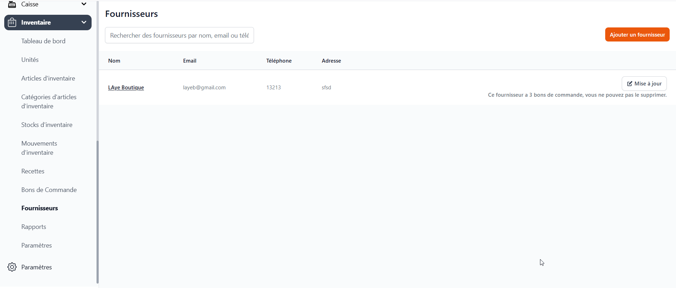The width and height of the screenshot is (676, 288).
Task: Click the Inventaire basket icon
Action: (12, 23)
